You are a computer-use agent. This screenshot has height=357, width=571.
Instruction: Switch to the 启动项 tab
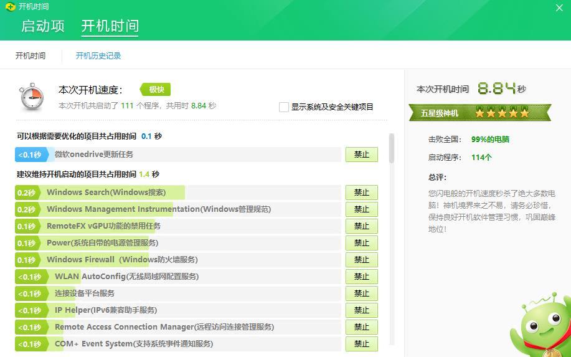(42, 26)
